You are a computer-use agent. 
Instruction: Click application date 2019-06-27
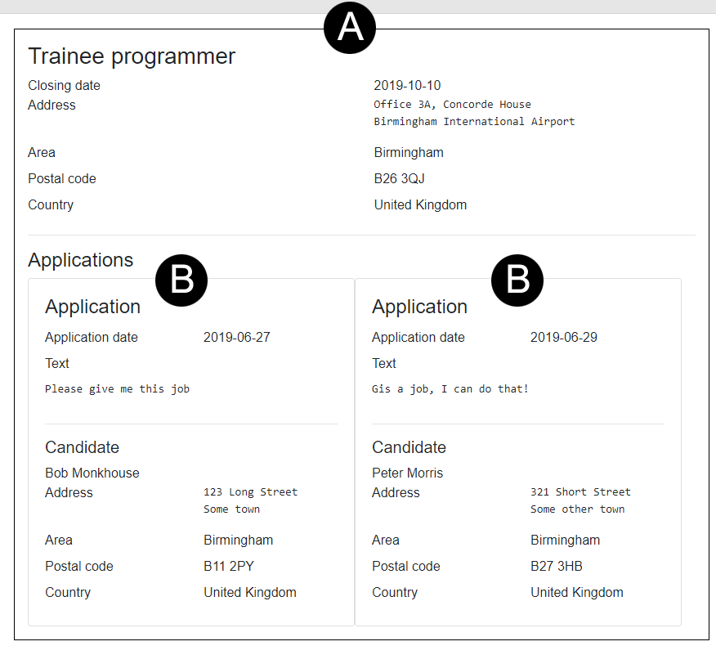[x=236, y=338]
